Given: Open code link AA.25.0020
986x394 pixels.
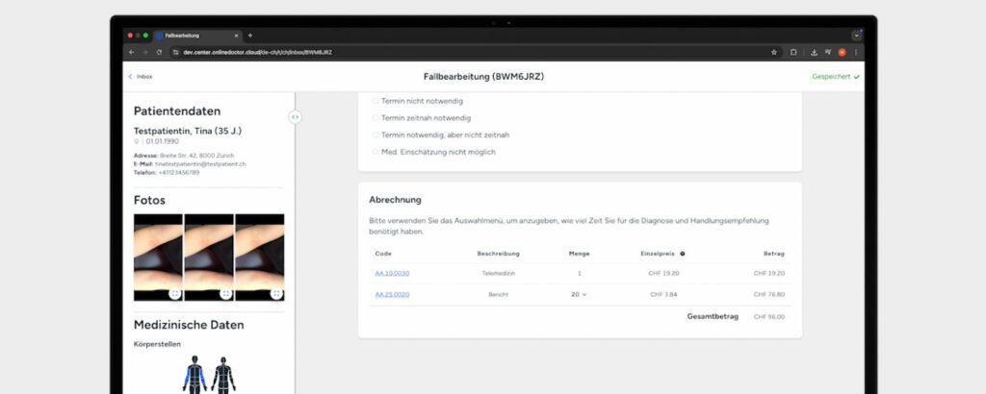Looking at the screenshot, I should [x=393, y=294].
